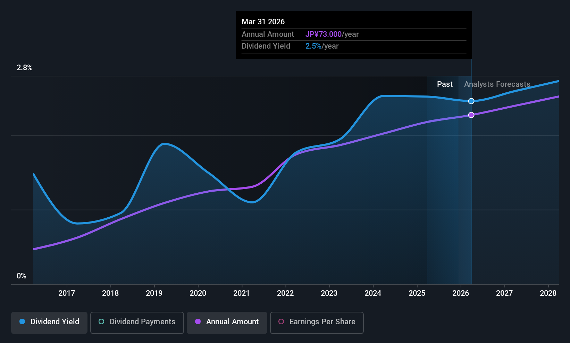Screen dimensions: 570x343
Task: Click the purple Annual Amount legend dot
Action: (x=198, y=321)
